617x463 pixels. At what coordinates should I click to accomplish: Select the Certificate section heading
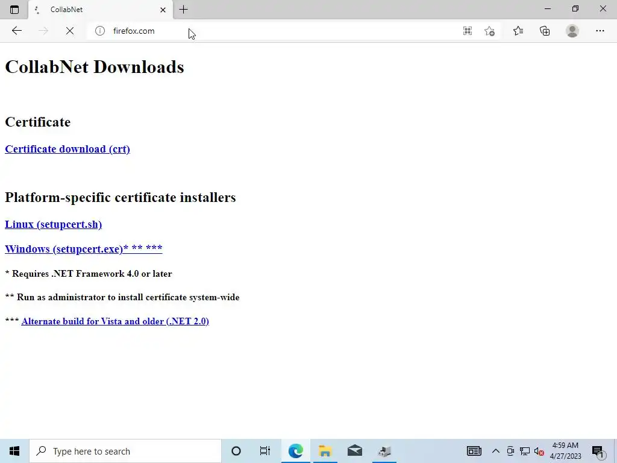[38, 122]
